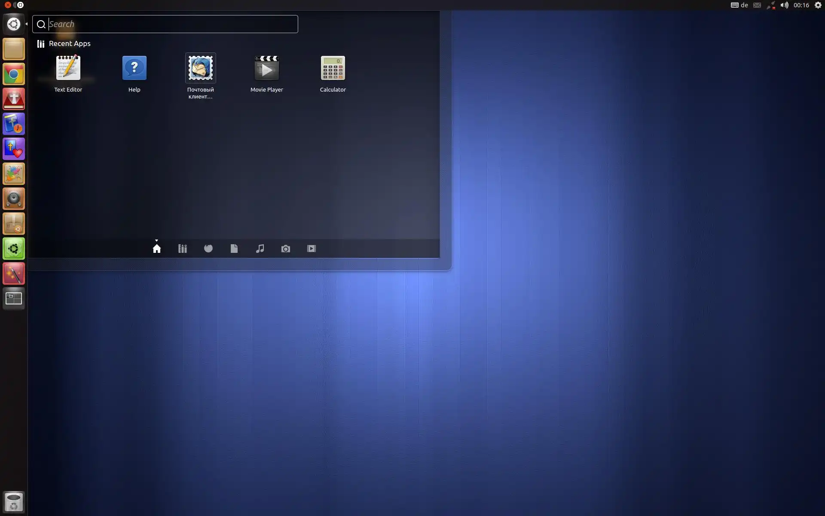Switch to the Applications lens tab
The width and height of the screenshot is (825, 516).
(x=183, y=249)
